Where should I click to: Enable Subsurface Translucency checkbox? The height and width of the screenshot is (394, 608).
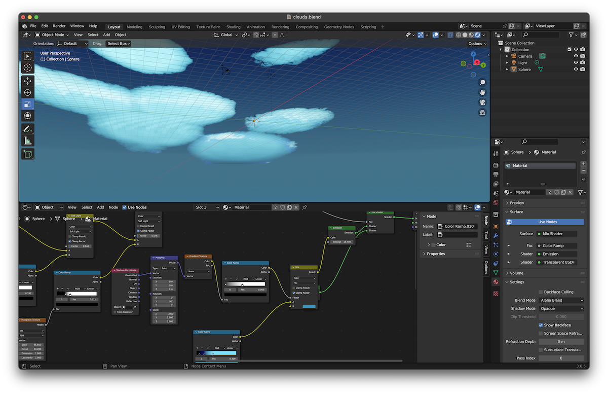[541, 350]
